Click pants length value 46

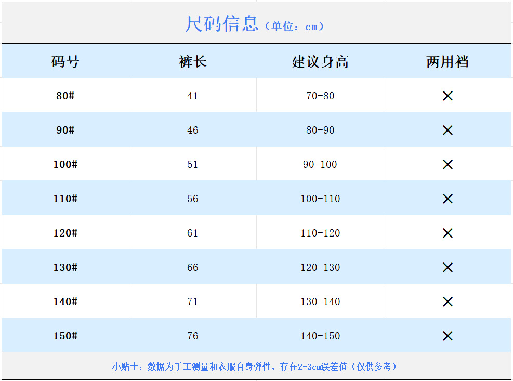[x=192, y=130]
